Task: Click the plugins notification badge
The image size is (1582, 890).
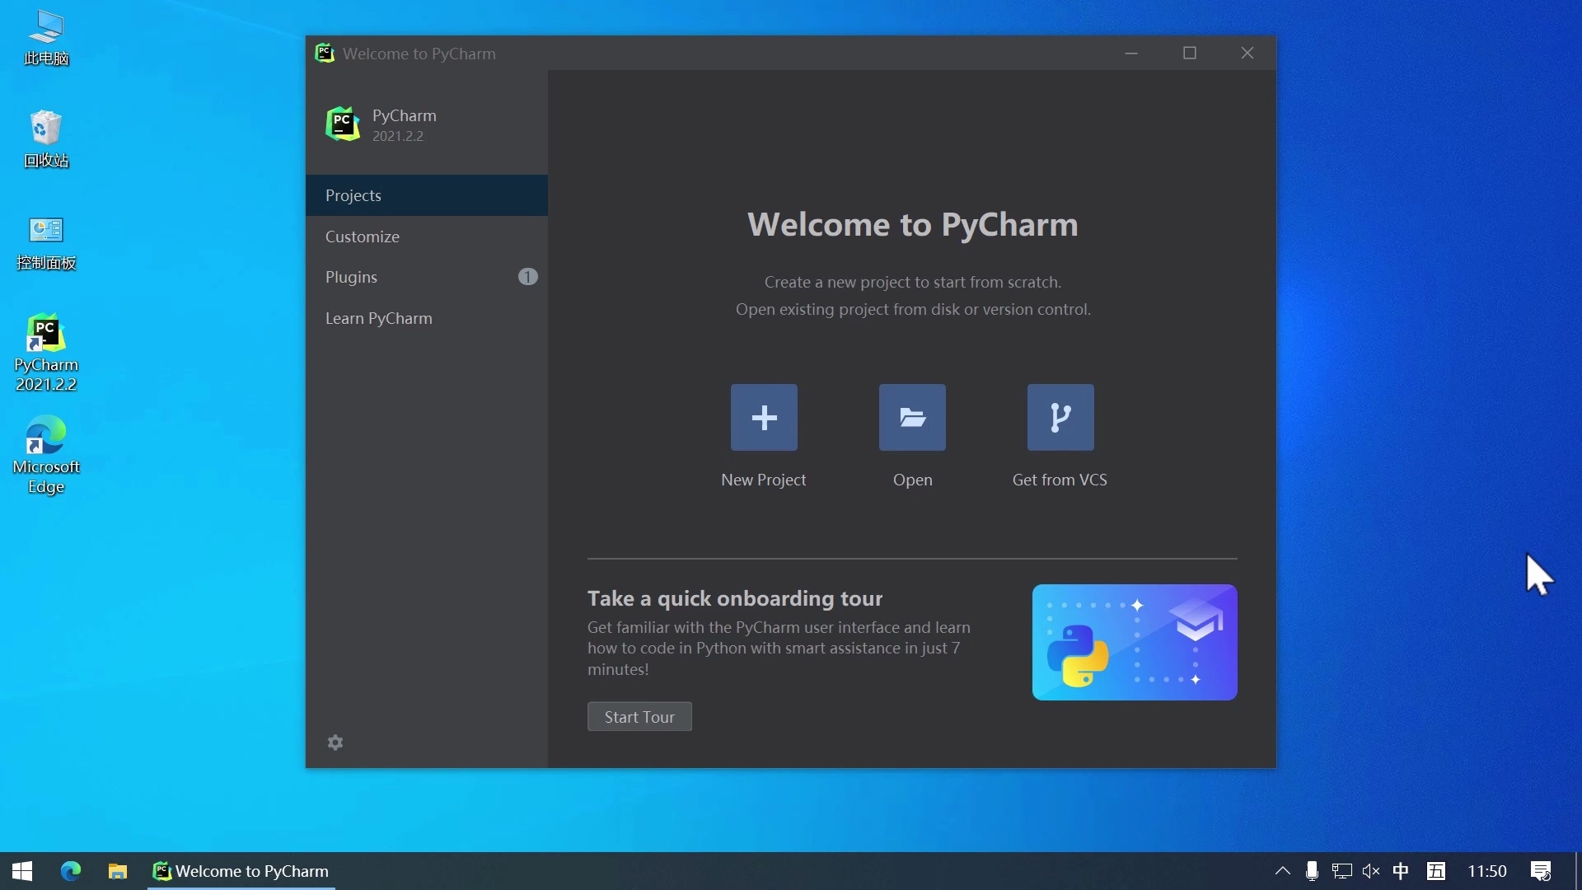Action: tap(527, 276)
